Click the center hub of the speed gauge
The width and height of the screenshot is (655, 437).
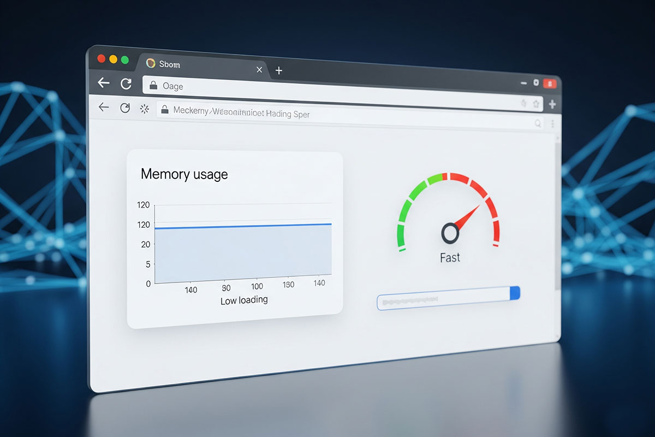[x=450, y=233]
